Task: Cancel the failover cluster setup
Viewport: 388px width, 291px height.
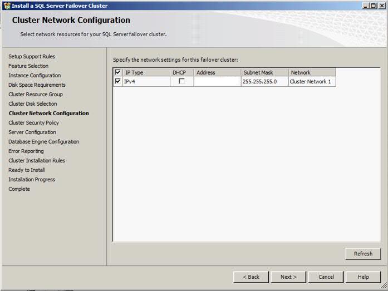Action: click(326, 277)
